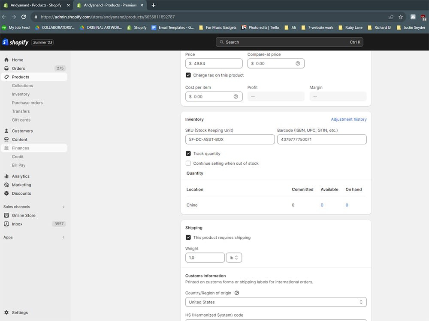Click the Summer '23 badge
This screenshot has width=429, height=321.
coord(42,42)
